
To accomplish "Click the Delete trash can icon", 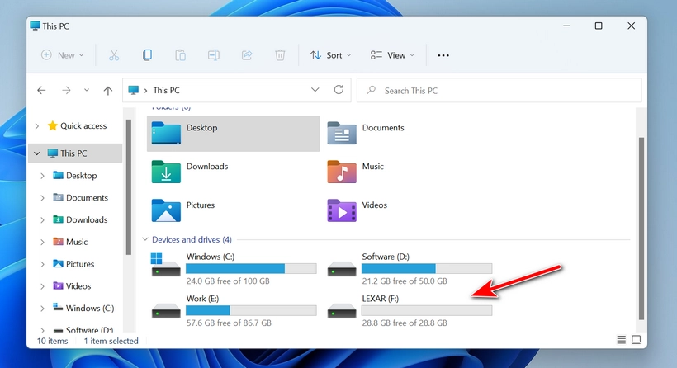I will click(280, 55).
